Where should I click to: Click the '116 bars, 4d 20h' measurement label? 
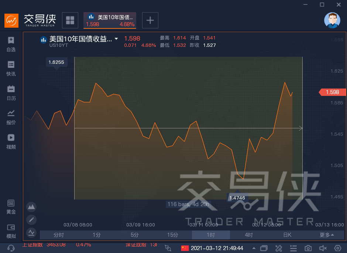tap(188, 204)
